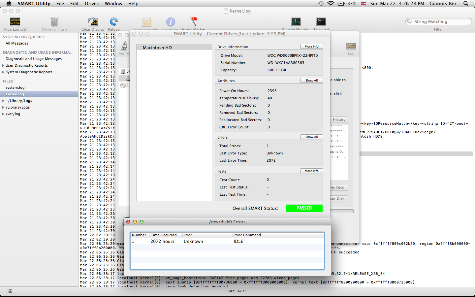Click the Verify Disk button in Disk Utility
The image size is (475, 297).
tap(339, 188)
